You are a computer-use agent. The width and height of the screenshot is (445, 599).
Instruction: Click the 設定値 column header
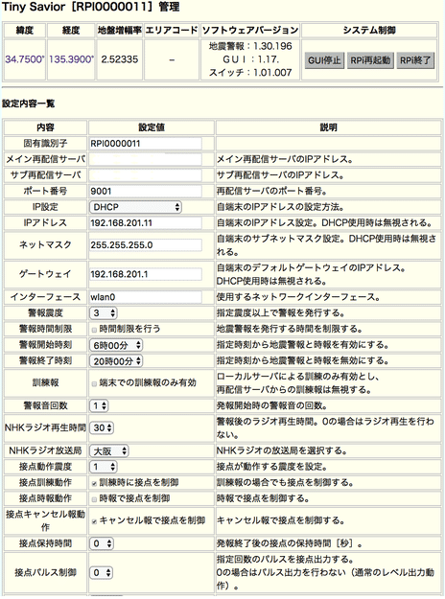pos(152,127)
